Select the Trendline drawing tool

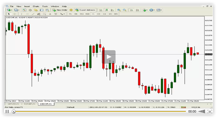point(33,14)
